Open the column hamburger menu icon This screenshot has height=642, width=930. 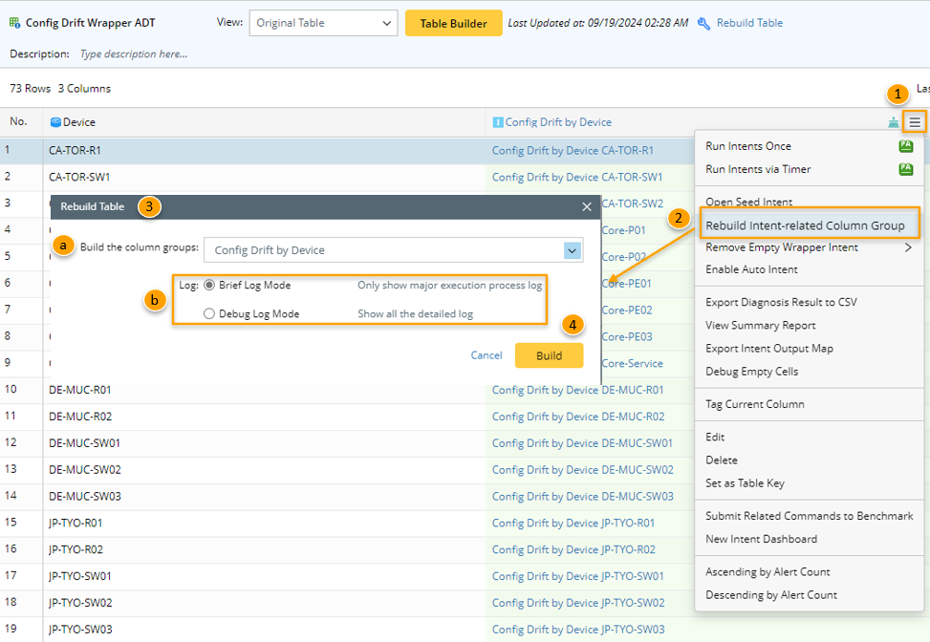pos(915,122)
